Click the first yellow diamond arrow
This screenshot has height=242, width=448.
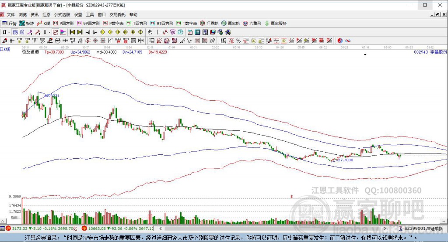[x=102, y=32]
